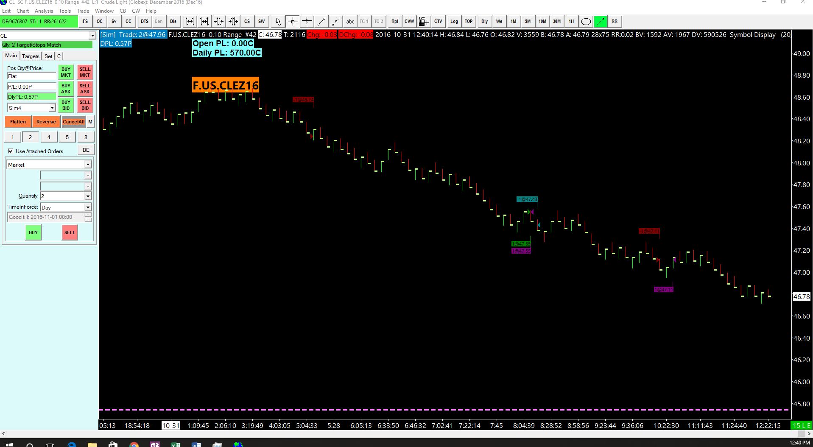The image size is (813, 447).
Task: Open the Chart menu
Action: (x=23, y=11)
